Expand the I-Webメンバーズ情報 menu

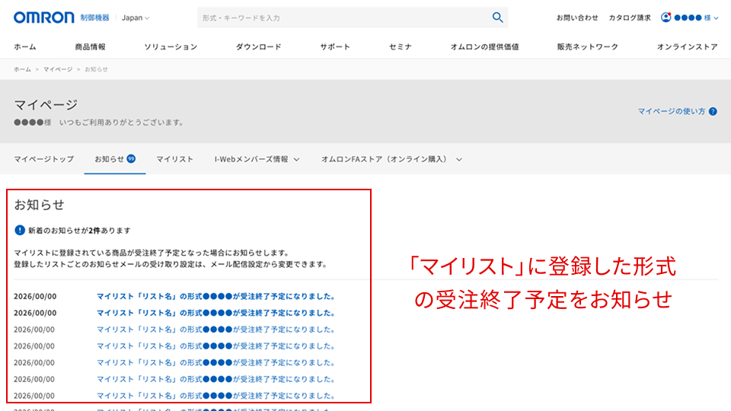pos(257,159)
